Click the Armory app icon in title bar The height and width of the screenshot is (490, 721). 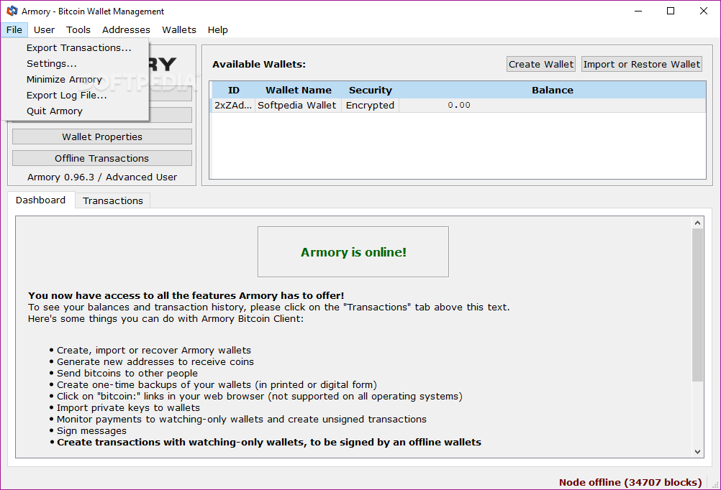pyautogui.click(x=12, y=11)
